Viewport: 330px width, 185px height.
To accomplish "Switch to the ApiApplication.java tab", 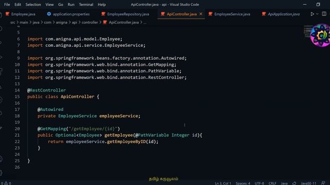I will 281,14.
